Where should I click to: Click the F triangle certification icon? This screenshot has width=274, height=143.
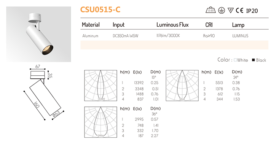tap(231, 11)
